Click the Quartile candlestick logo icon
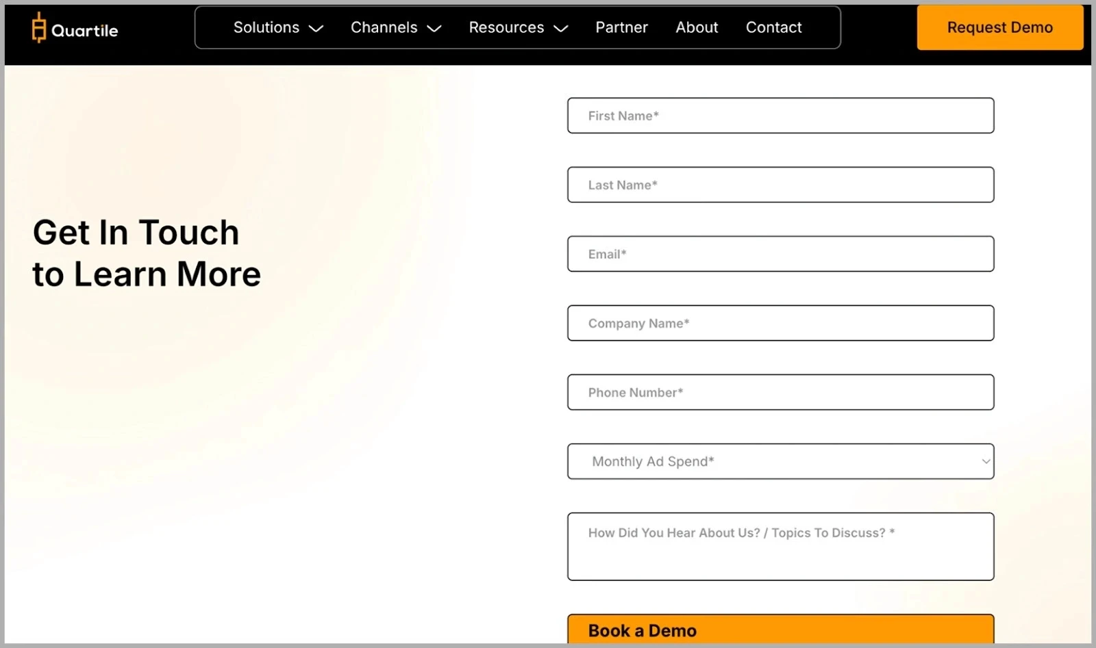 [x=39, y=29]
